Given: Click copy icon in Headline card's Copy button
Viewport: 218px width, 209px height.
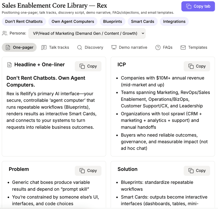Looking at the screenshot, I should click(82, 66).
